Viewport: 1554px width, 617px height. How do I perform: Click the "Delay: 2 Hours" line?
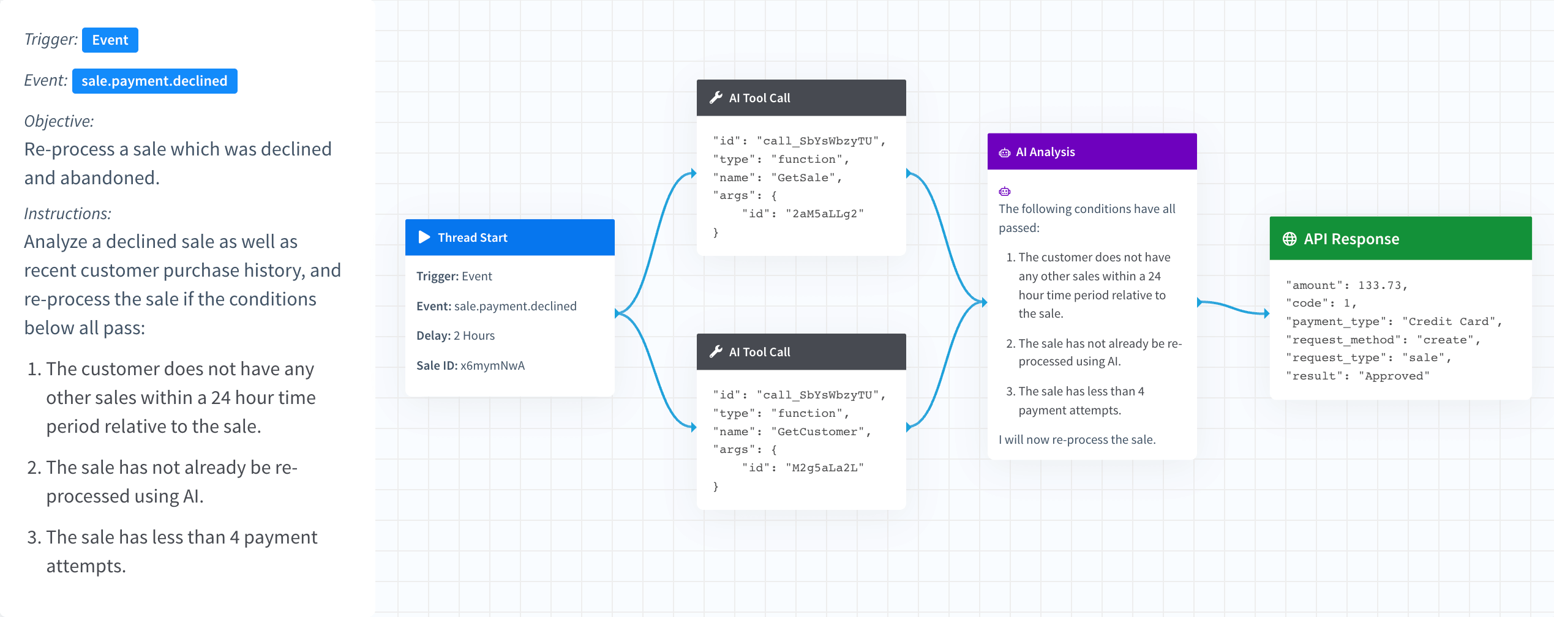point(456,335)
